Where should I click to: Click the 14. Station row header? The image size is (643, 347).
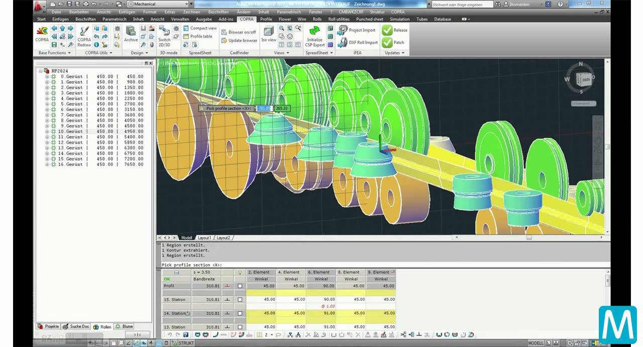pos(176,313)
